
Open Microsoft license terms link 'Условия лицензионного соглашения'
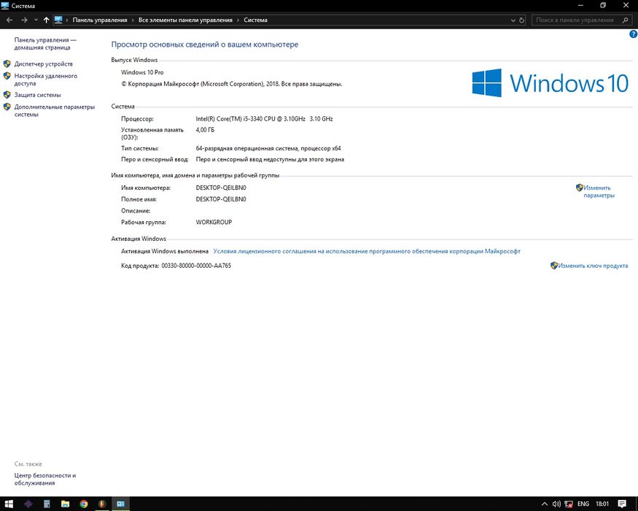coord(367,251)
